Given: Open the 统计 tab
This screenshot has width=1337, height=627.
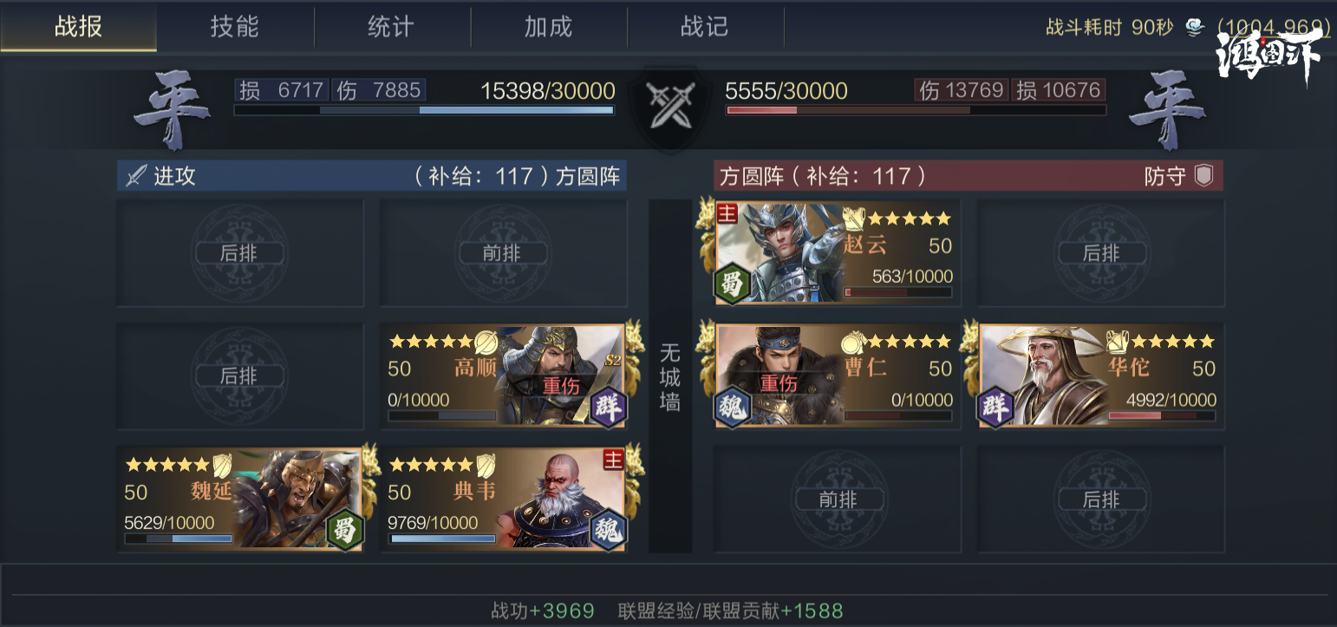Looking at the screenshot, I should 391,27.
